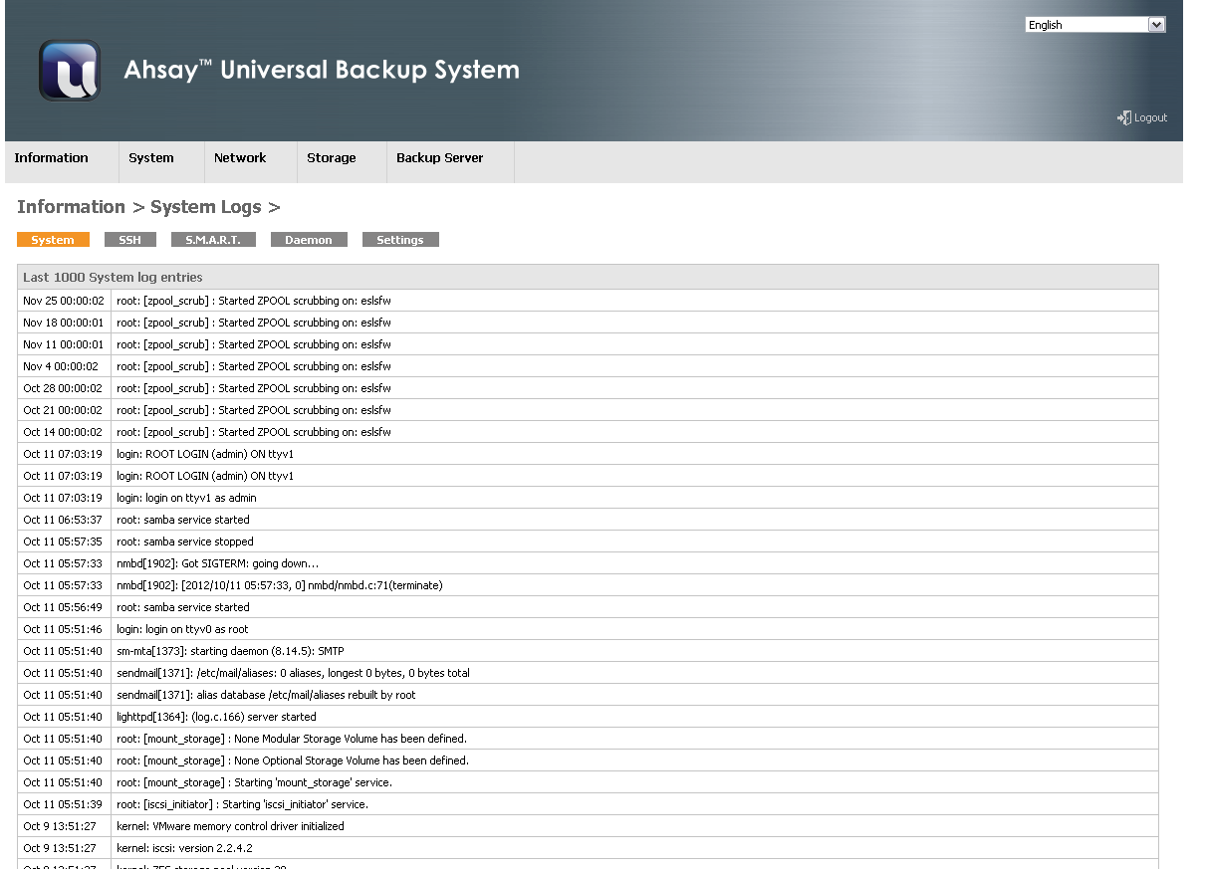Click 'login: login on ttyv1 as admin' entry
This screenshot has width=1205, height=869.
tap(186, 498)
